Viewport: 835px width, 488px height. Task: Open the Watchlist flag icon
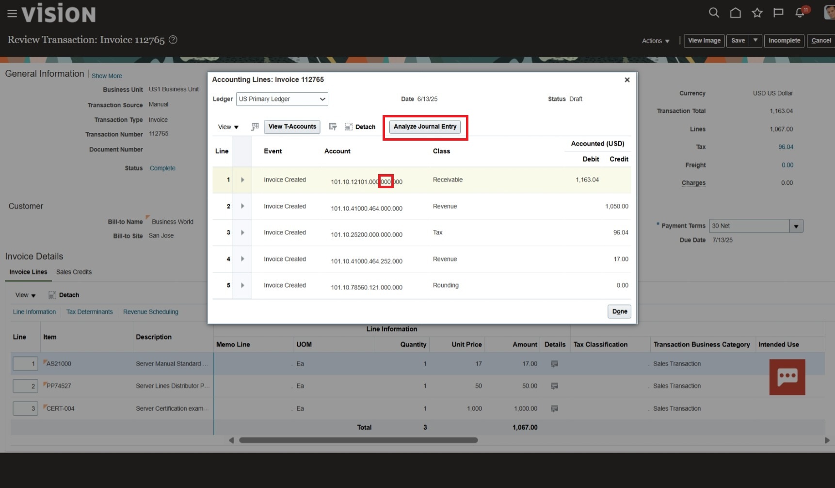778,13
